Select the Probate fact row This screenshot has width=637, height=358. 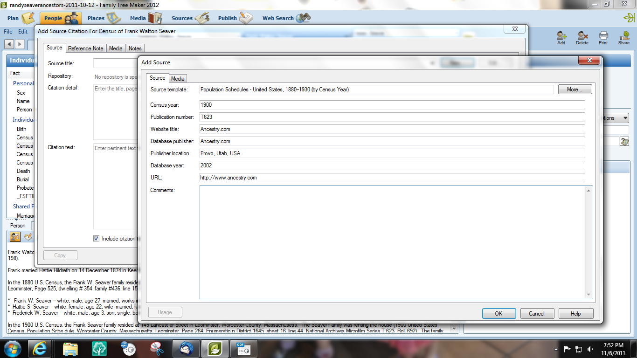pos(25,188)
